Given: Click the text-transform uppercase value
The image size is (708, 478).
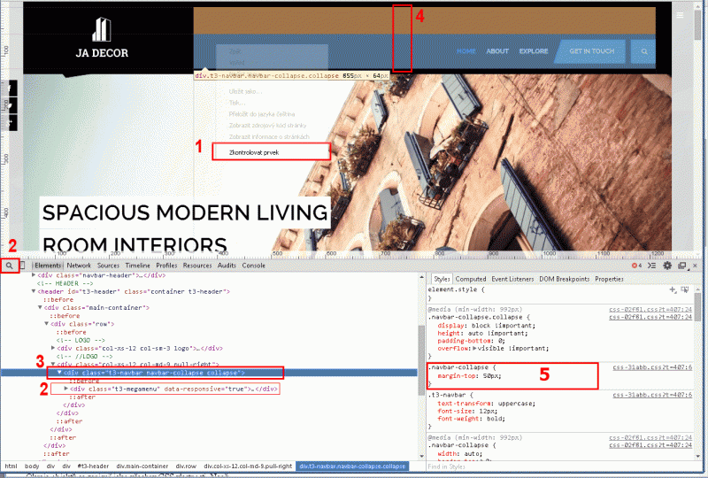Looking at the screenshot, I should pos(515,404).
